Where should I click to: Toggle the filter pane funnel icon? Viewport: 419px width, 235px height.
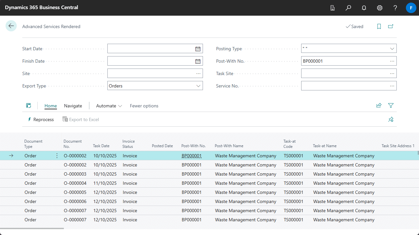[391, 105]
